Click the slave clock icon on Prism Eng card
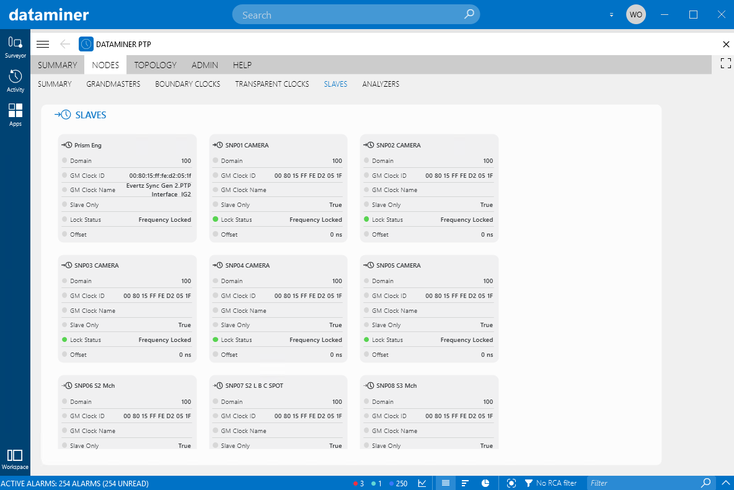Screen dimensions: 734x490 click(66, 145)
